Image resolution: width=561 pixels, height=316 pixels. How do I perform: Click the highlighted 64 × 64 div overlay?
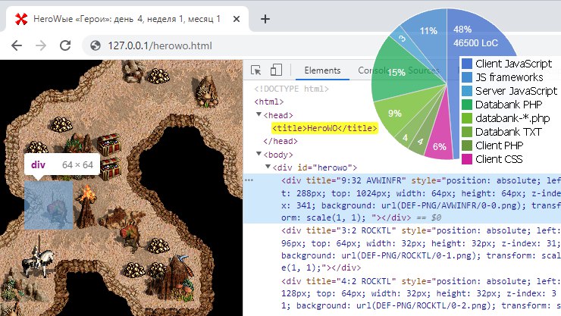coord(49,205)
